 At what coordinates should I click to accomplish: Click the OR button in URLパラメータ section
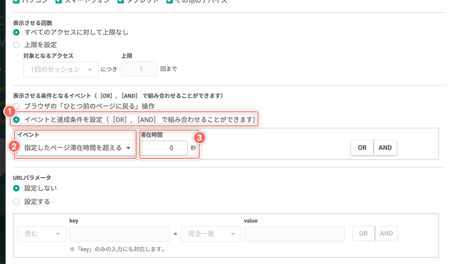[x=363, y=233]
